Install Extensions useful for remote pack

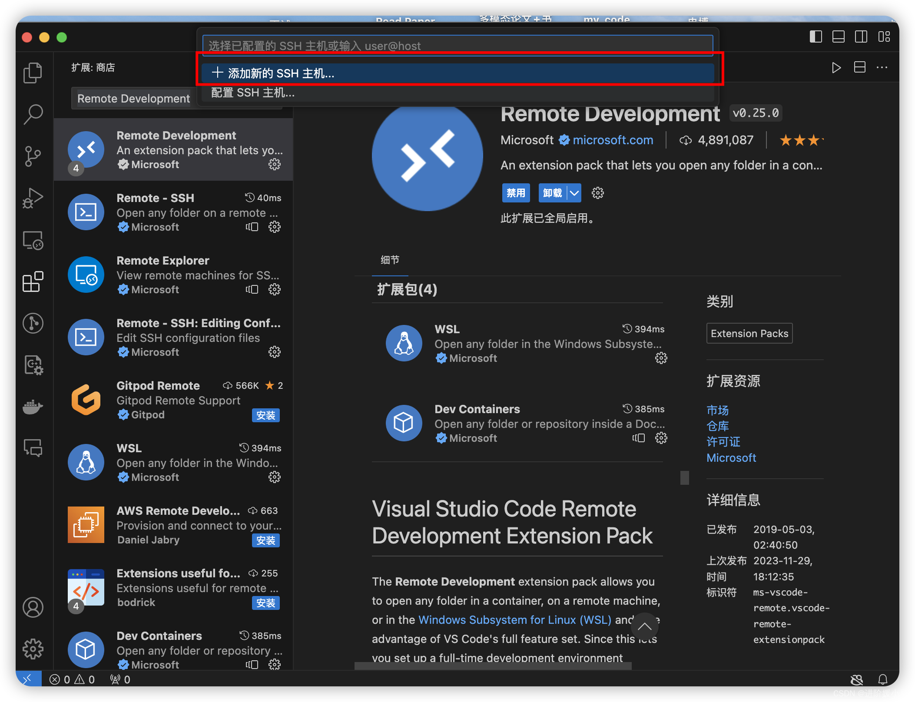[265, 603]
